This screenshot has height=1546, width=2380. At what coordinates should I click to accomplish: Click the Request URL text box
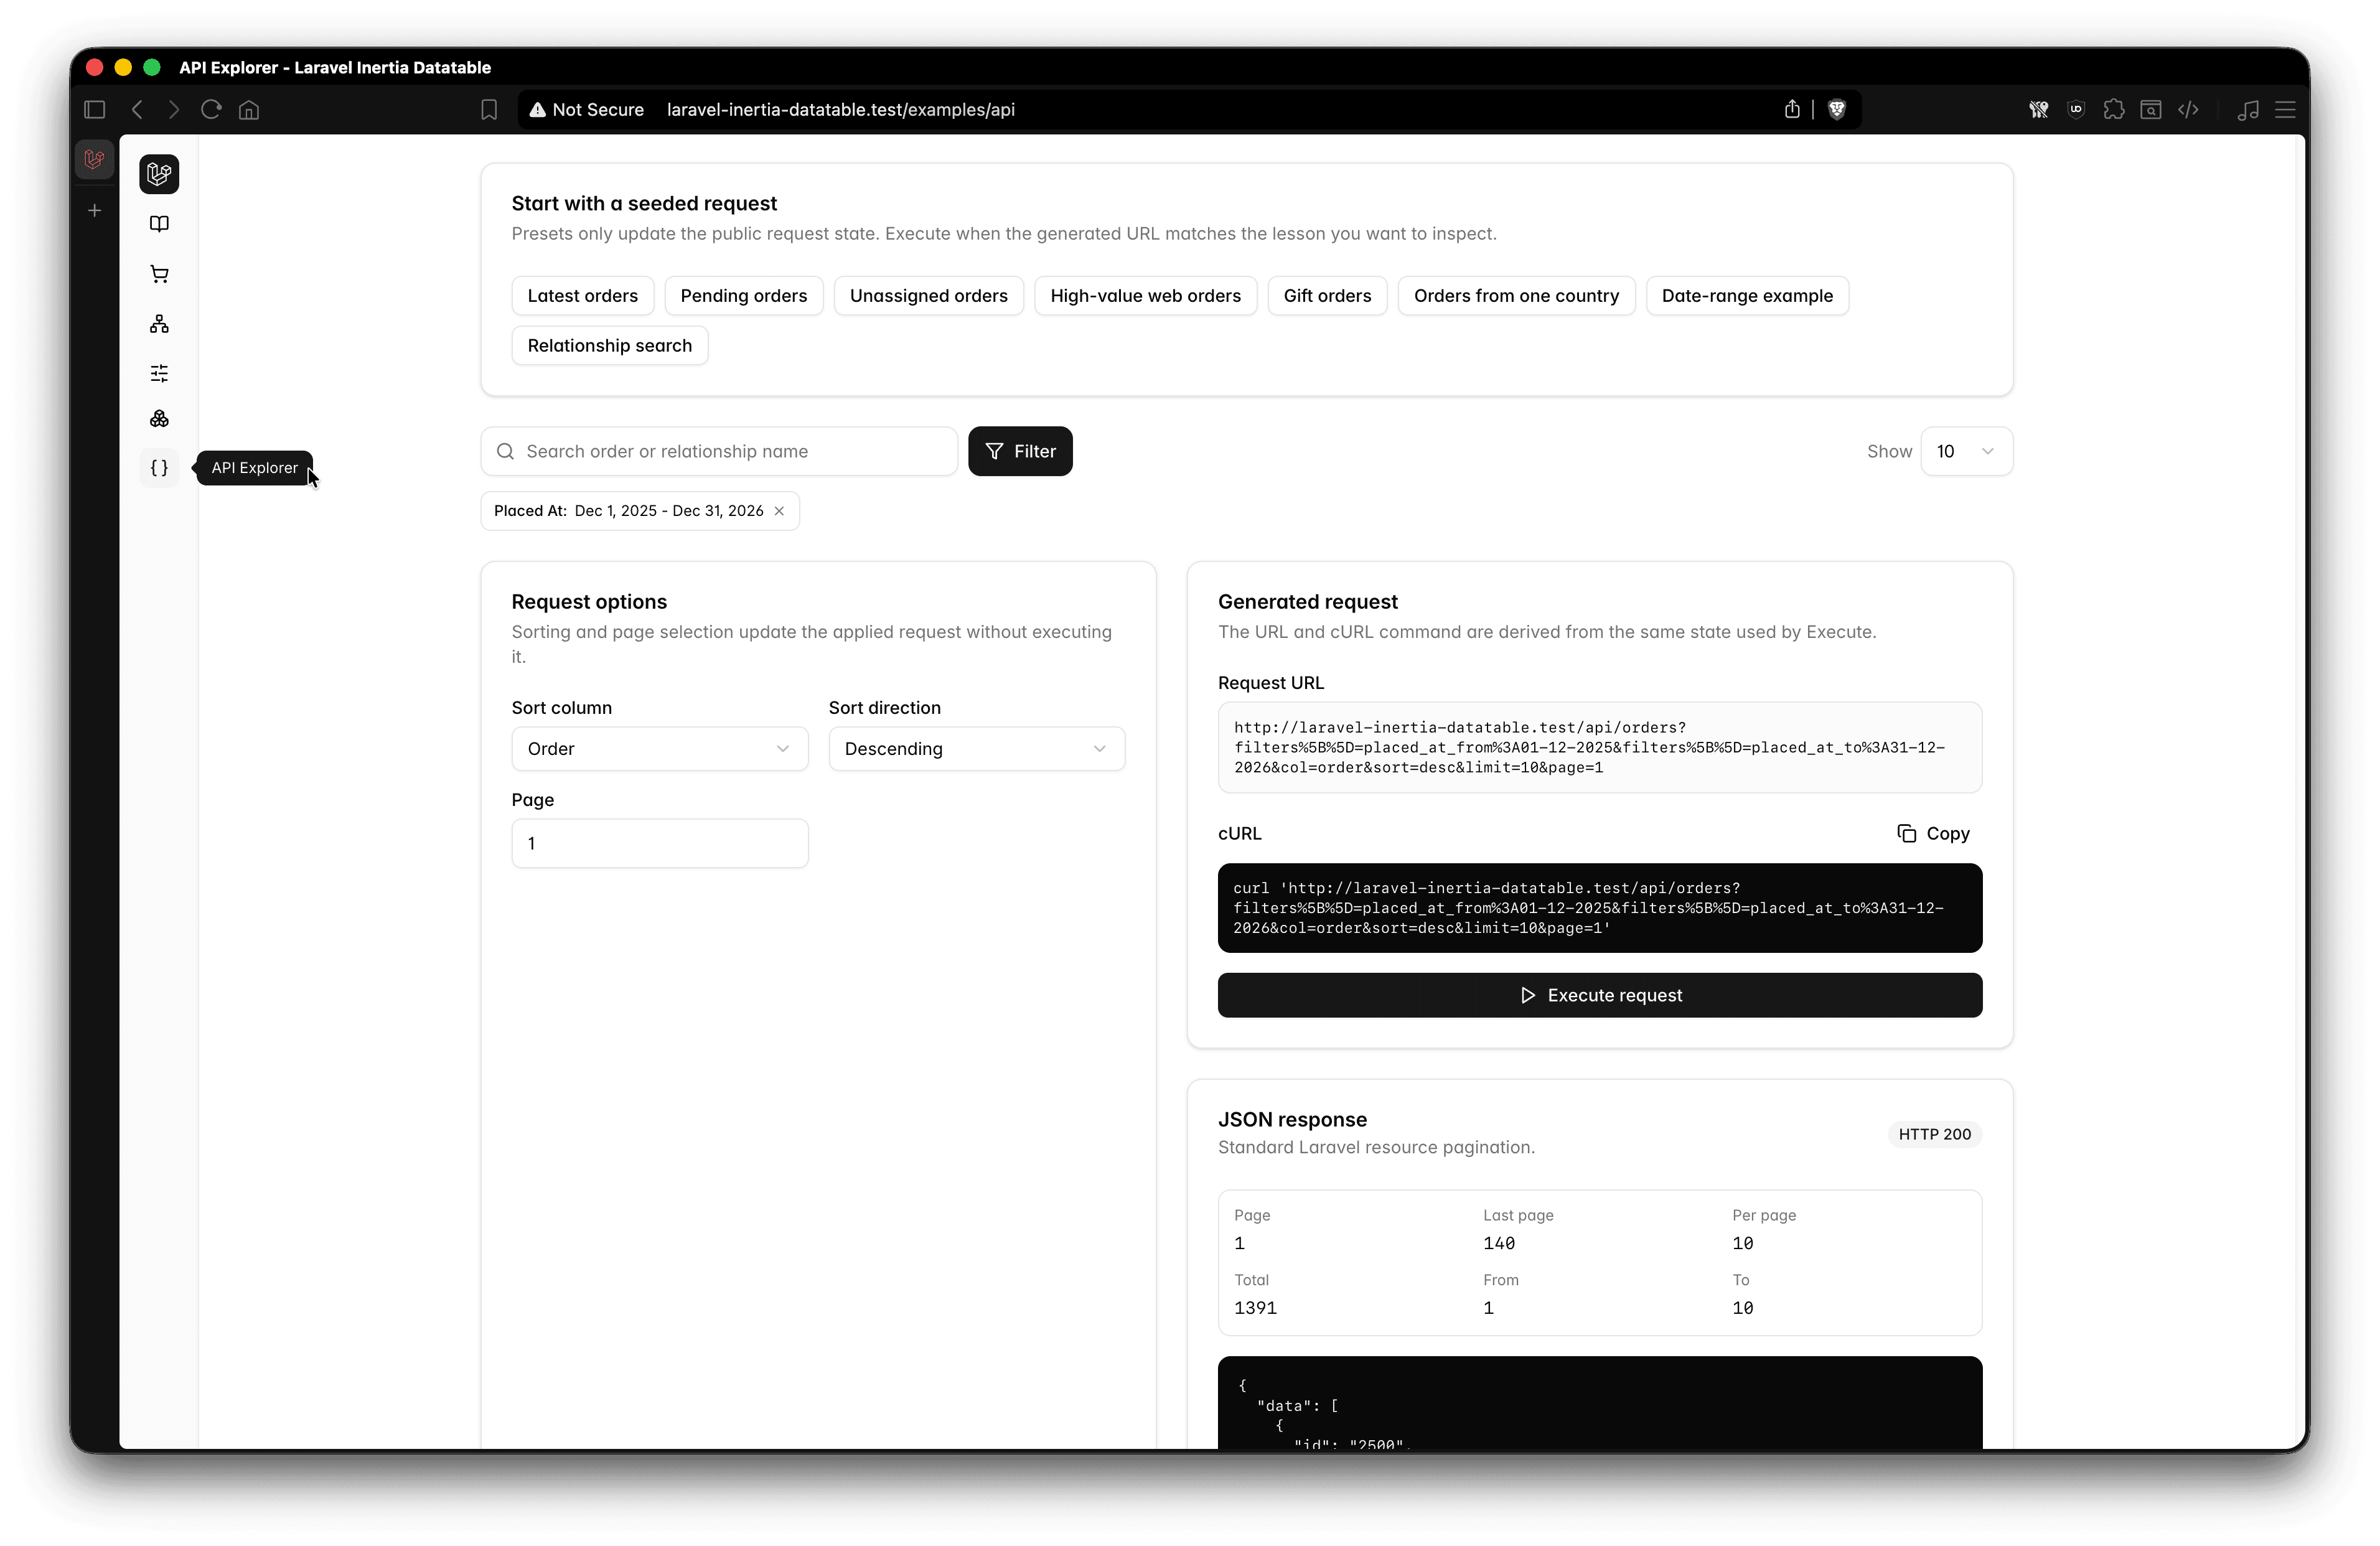coord(1600,747)
